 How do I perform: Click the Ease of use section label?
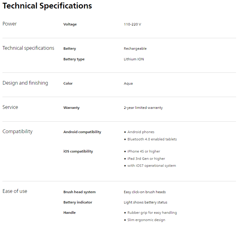click(15, 191)
